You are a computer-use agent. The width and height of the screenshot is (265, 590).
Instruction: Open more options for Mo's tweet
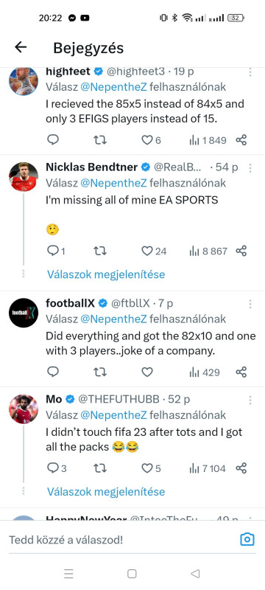250,400
